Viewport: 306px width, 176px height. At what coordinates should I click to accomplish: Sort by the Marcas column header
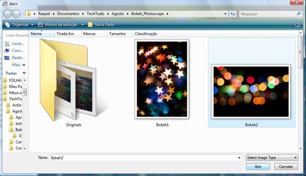coord(94,34)
